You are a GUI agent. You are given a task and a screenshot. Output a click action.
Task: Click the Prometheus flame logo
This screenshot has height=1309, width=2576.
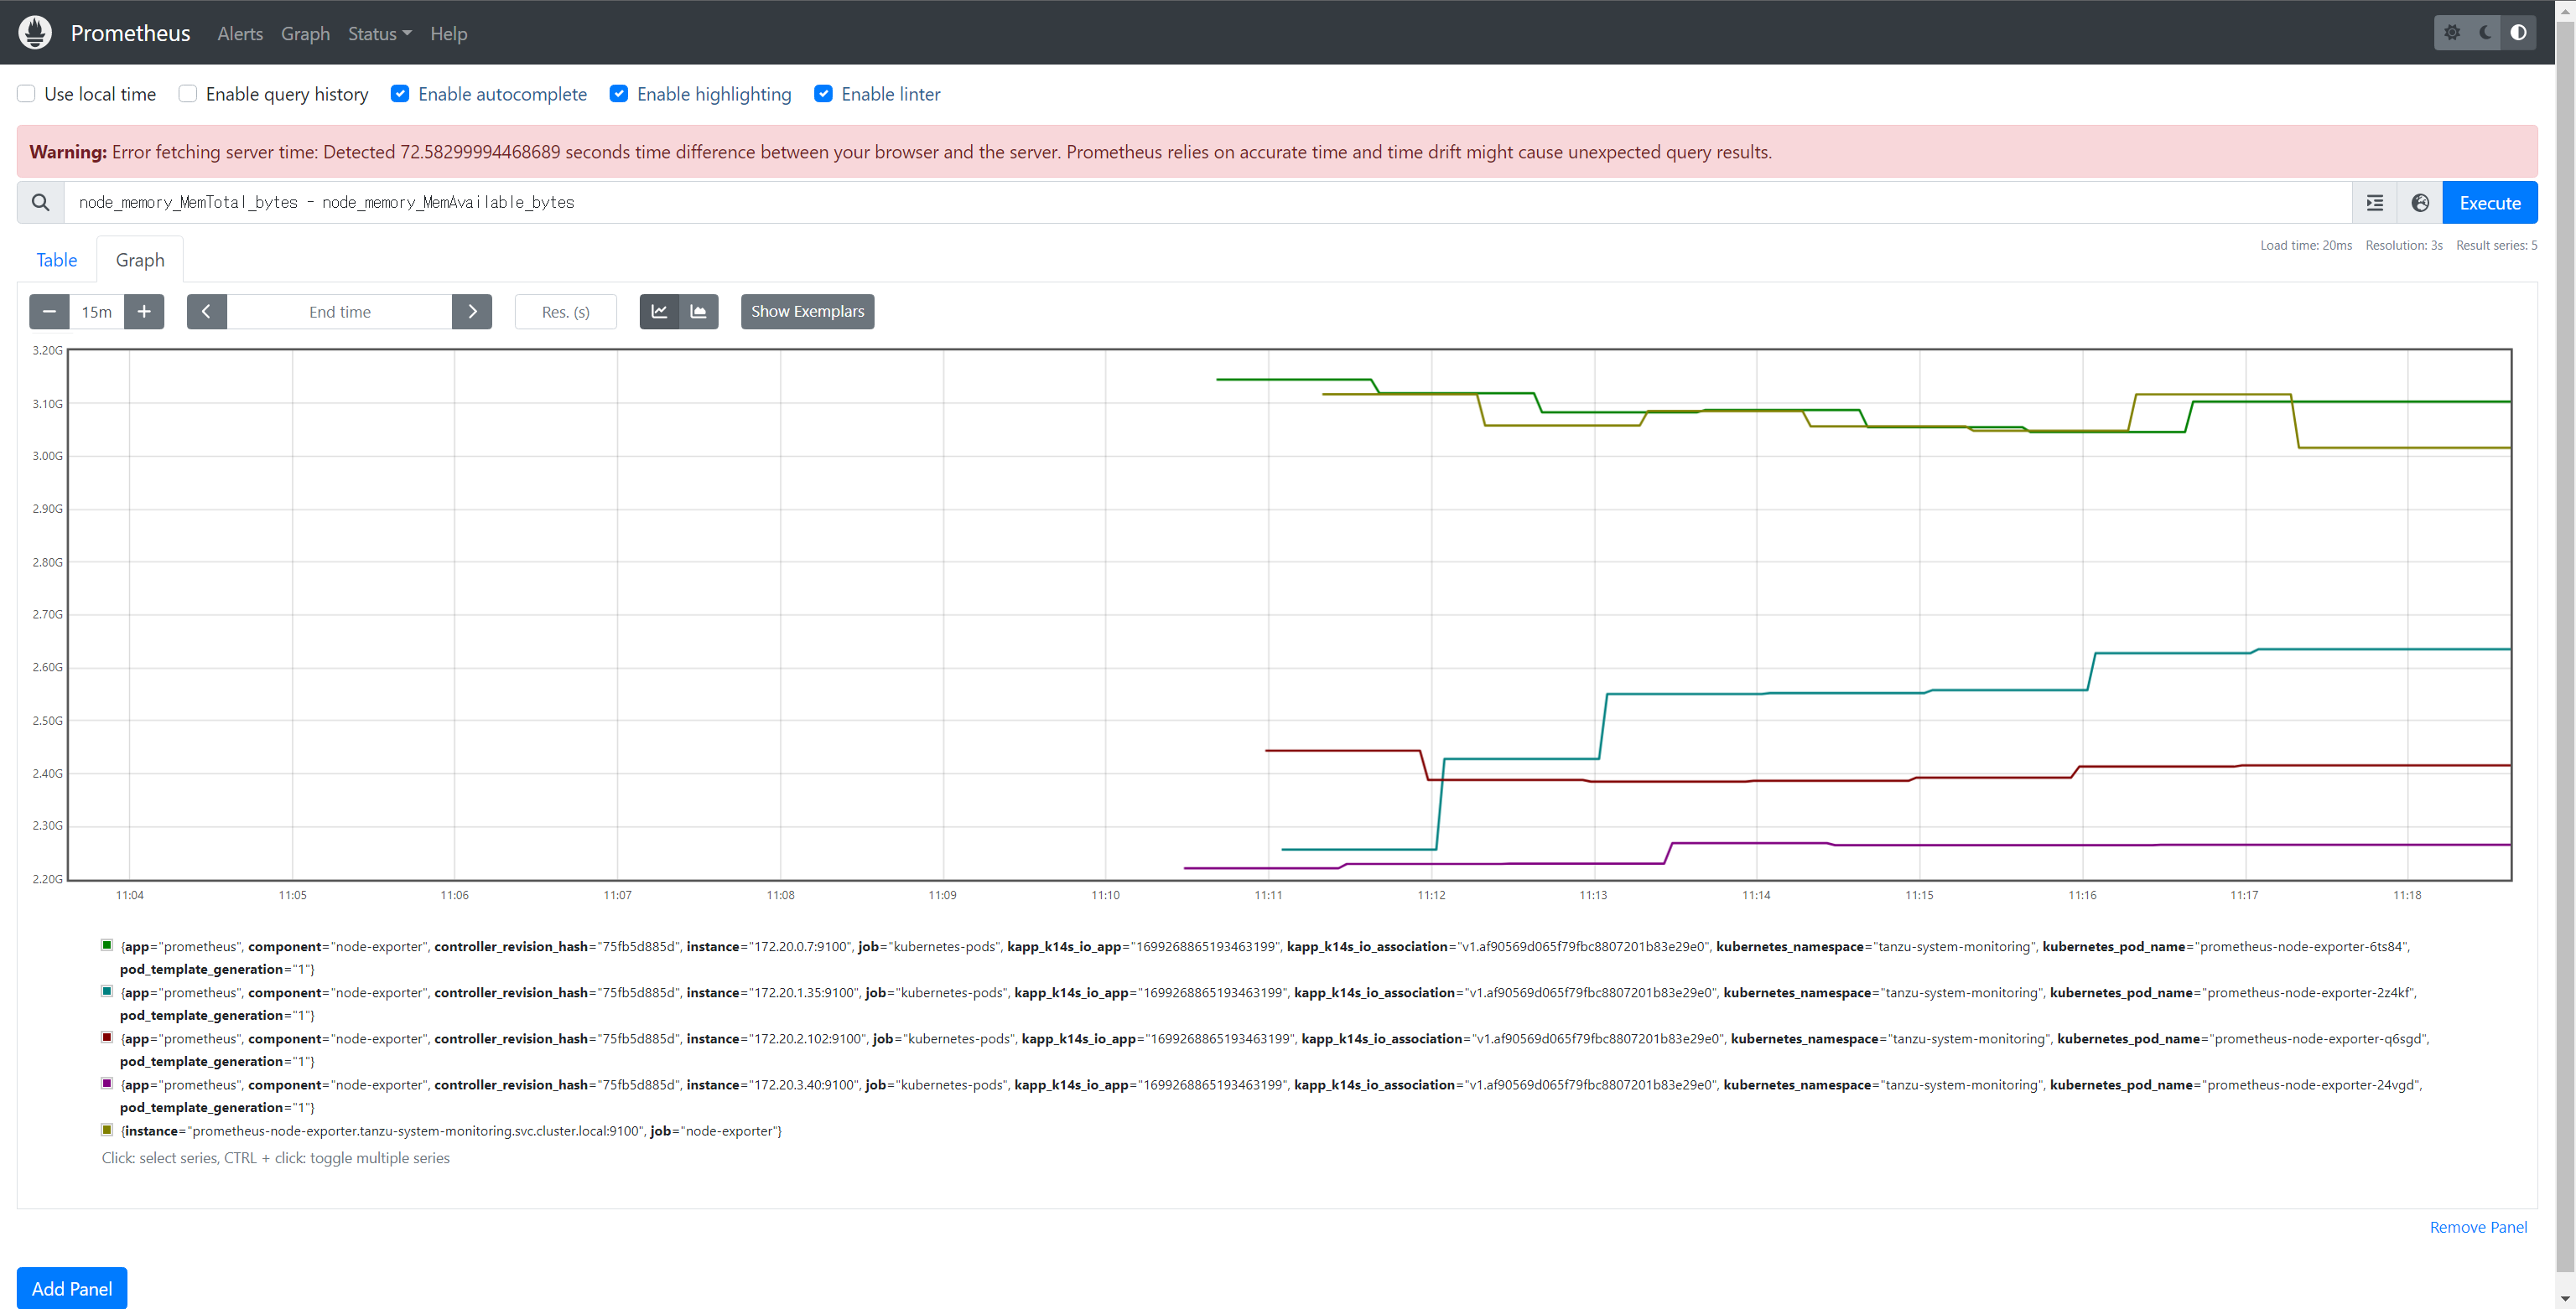pyautogui.click(x=35, y=33)
